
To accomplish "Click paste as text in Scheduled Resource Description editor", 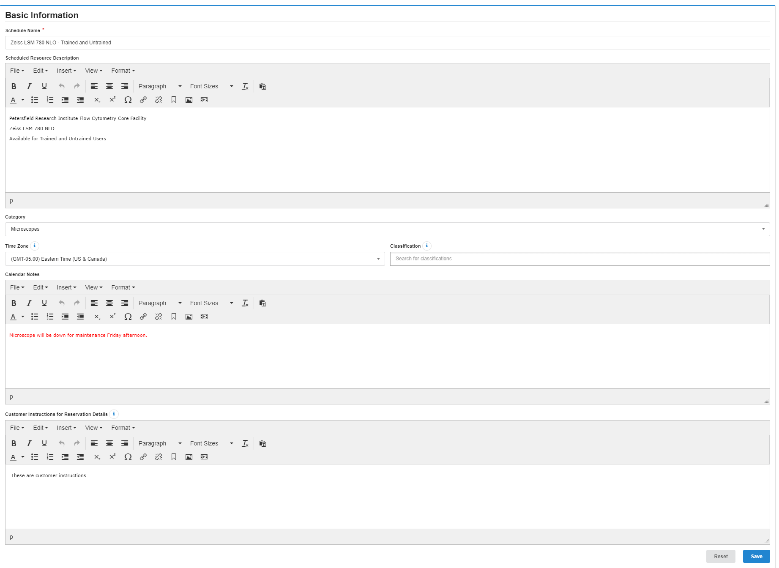I will tap(262, 87).
